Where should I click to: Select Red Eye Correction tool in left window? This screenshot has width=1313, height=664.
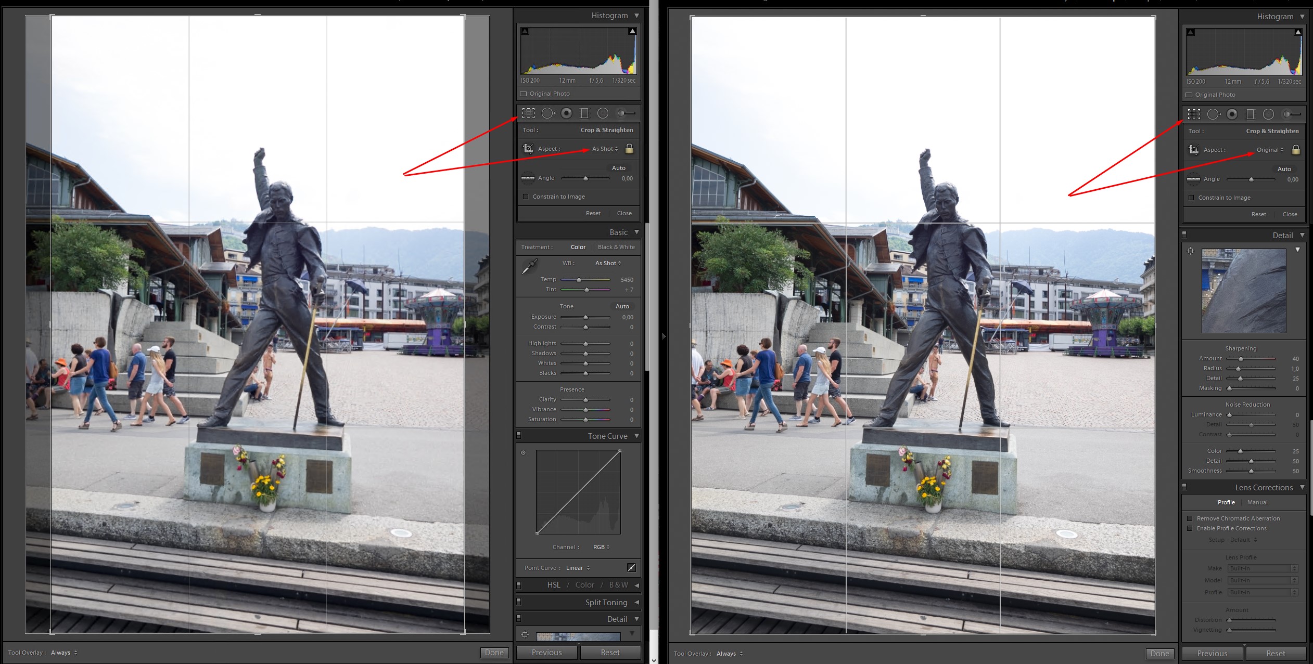(x=567, y=113)
